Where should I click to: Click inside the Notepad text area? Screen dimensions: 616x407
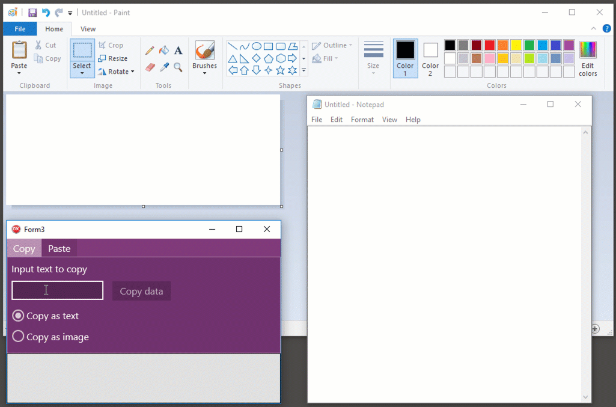pos(444,265)
